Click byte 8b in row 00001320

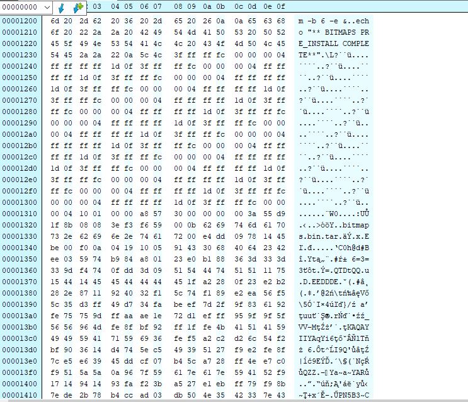(68, 225)
